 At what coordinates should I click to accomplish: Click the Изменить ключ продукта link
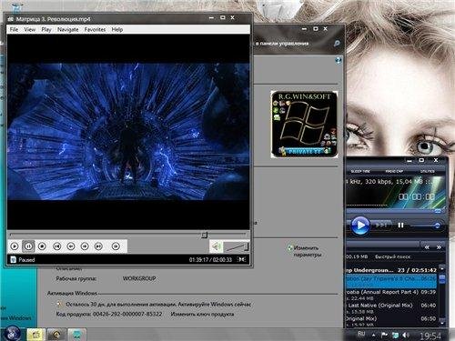point(202,315)
